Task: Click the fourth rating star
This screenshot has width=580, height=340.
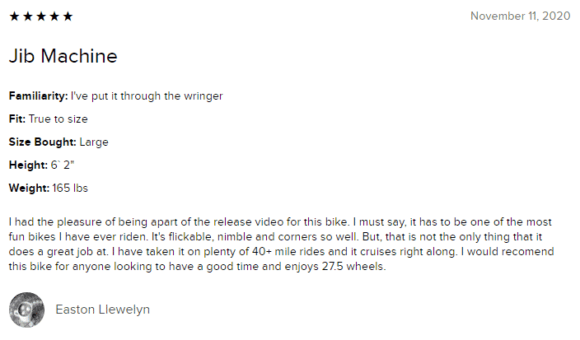Action: click(x=54, y=16)
